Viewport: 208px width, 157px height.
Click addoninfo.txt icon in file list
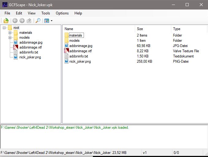[66, 56]
